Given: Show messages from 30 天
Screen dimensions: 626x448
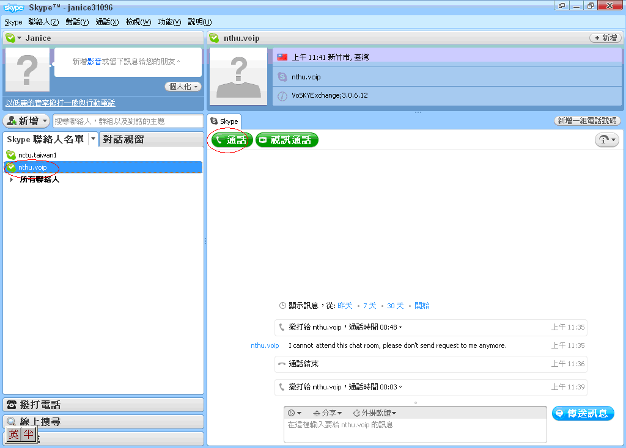Looking at the screenshot, I should click(395, 306).
